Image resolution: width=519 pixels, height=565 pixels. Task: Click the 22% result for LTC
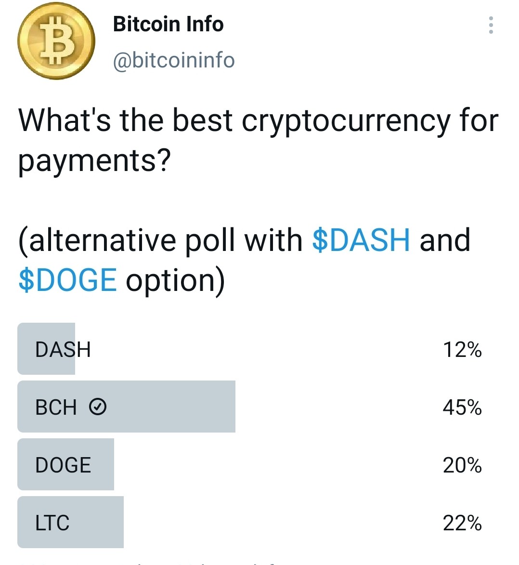click(462, 523)
